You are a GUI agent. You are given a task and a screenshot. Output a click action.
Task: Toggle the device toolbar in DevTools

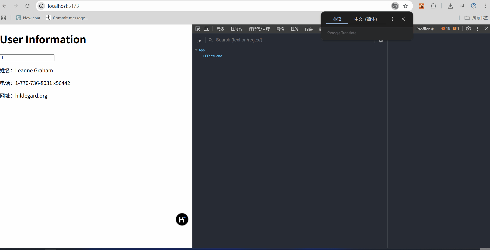point(207,29)
